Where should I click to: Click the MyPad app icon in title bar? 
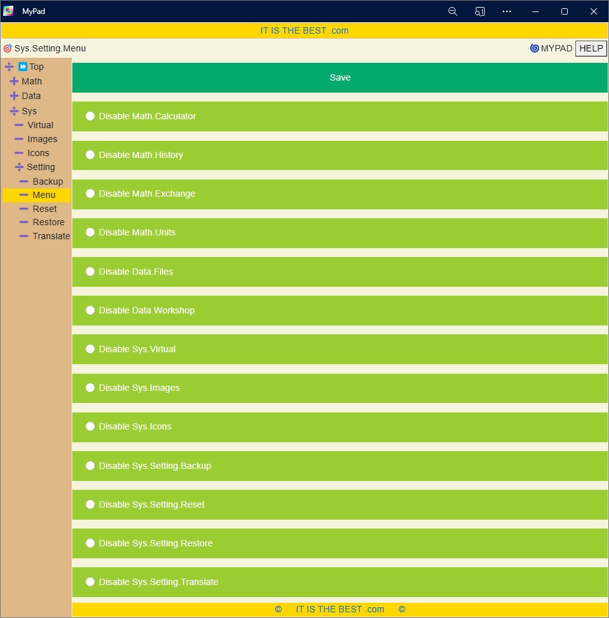[8, 11]
